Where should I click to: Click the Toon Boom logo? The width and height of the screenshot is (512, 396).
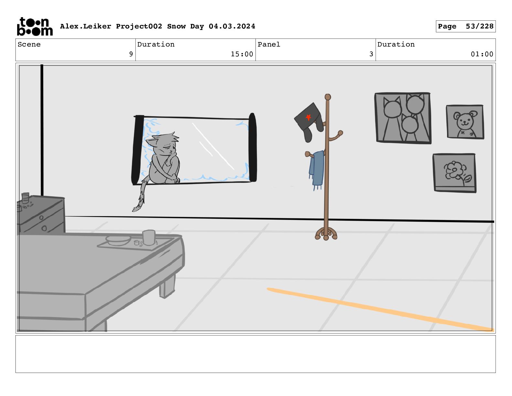click(35, 26)
